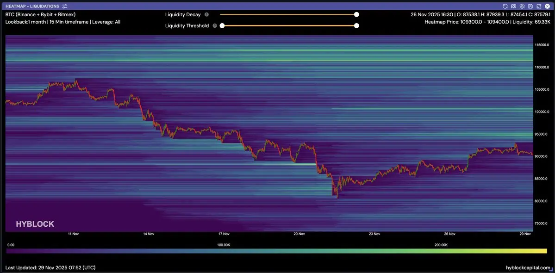Click the HEATMAP – LIQUIDATIONS title

(32, 6)
